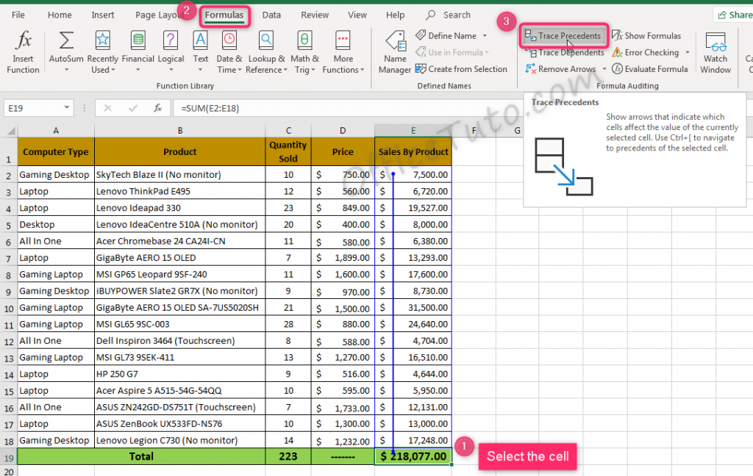Open the Review ribbon tab
Viewport: 753px width, 476px height.
click(x=315, y=14)
